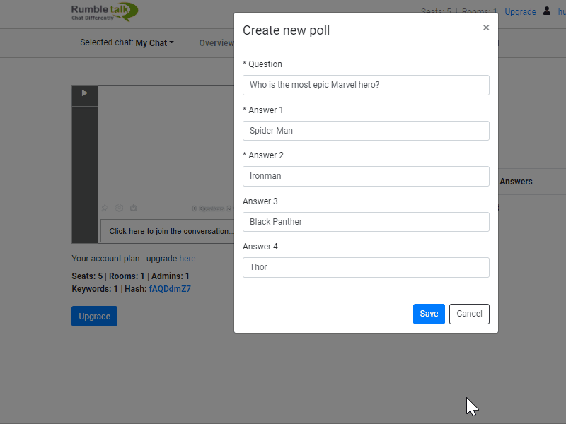Click the blue Upgrade button
This screenshot has width=566, height=424.
[x=94, y=316]
